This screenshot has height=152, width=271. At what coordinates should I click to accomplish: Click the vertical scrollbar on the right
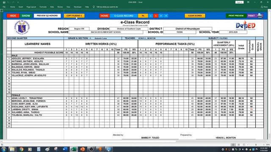(269, 72)
